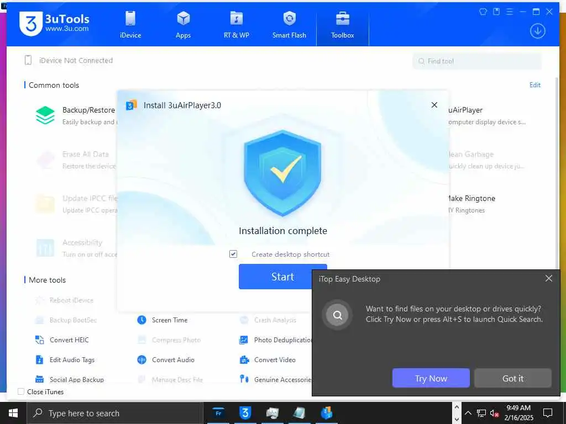Open the Convert Video tool

(268, 360)
